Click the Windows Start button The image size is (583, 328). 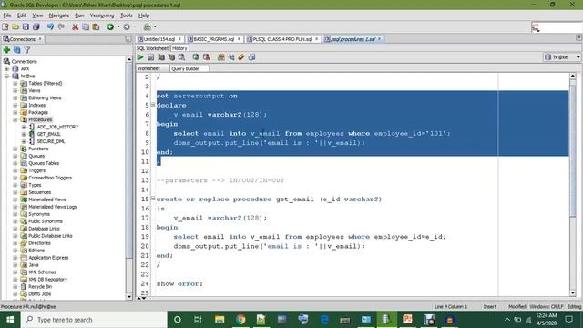pos(10,320)
